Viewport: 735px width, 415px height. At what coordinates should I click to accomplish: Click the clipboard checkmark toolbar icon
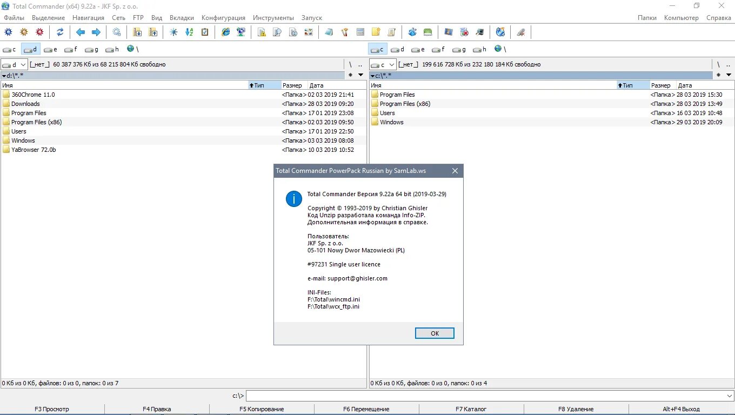[205, 32]
